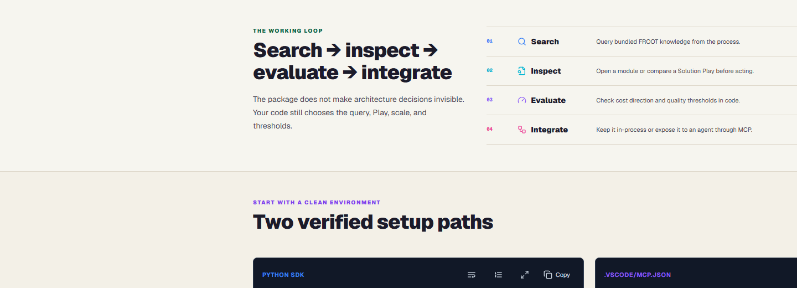Toggle word wrap in Python SDK code block
This screenshot has width=797, height=288.
point(472,275)
